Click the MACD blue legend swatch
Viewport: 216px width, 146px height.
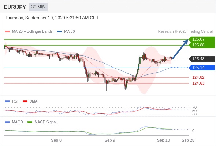[7, 122]
